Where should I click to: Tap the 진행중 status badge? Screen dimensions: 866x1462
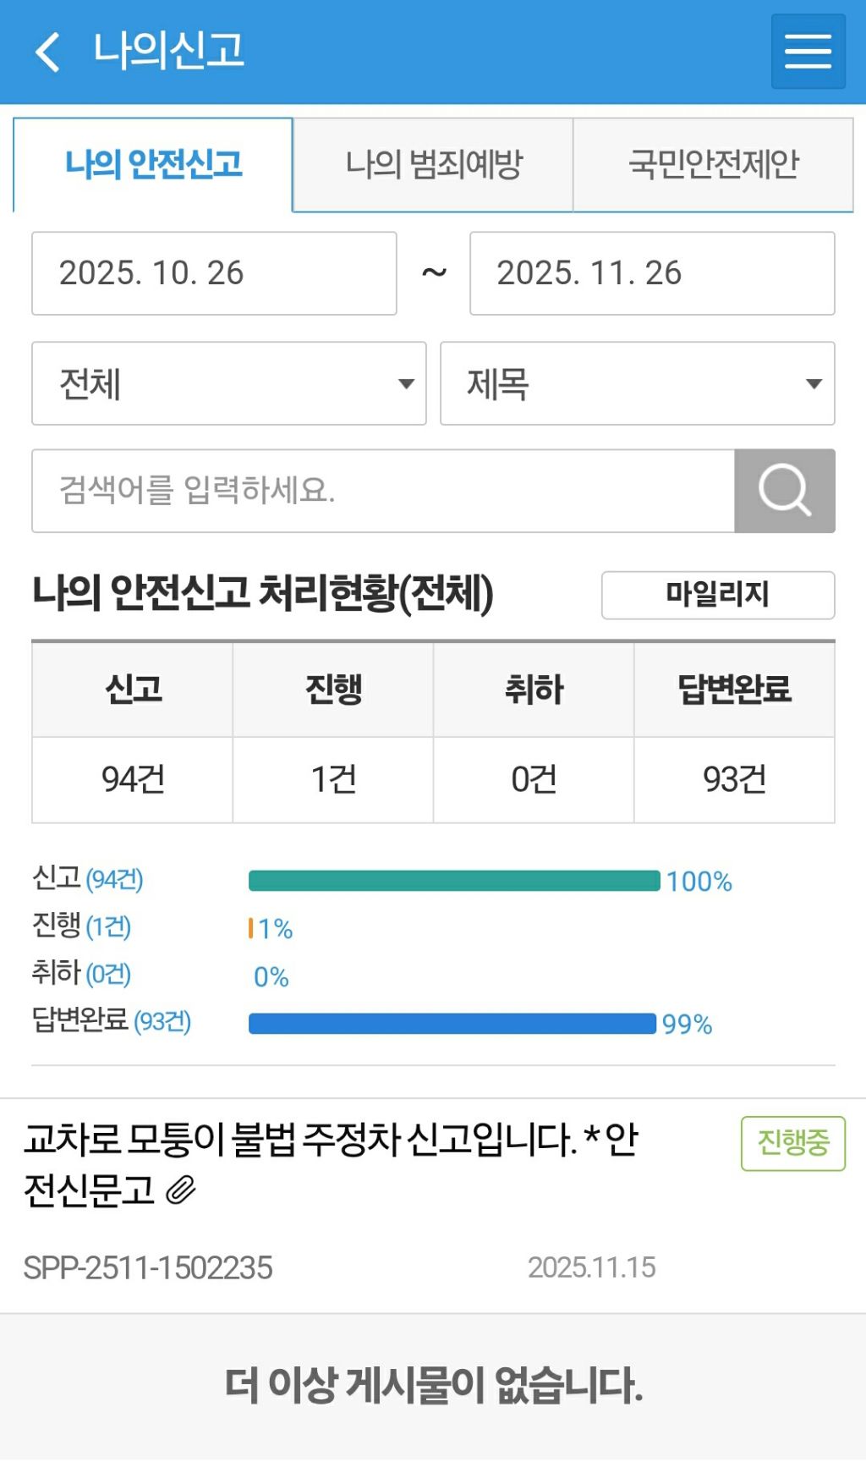(x=792, y=1143)
